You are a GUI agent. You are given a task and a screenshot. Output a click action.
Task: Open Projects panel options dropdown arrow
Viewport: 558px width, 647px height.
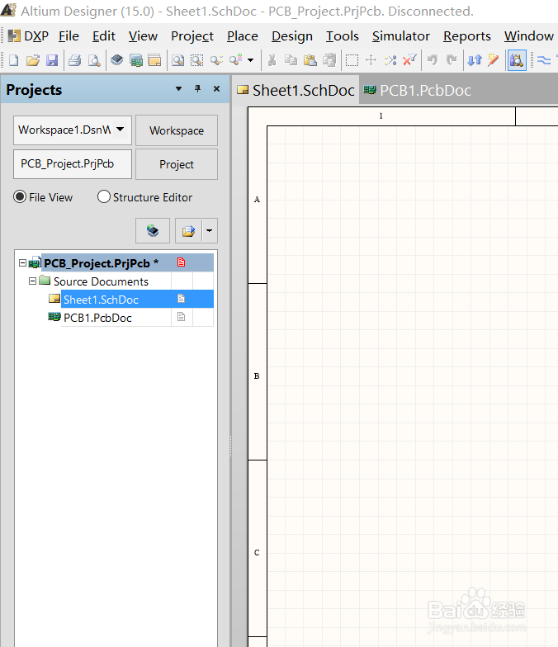pyautogui.click(x=178, y=89)
